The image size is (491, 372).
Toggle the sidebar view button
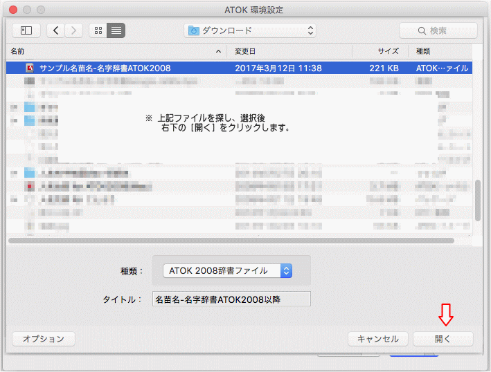click(x=26, y=30)
